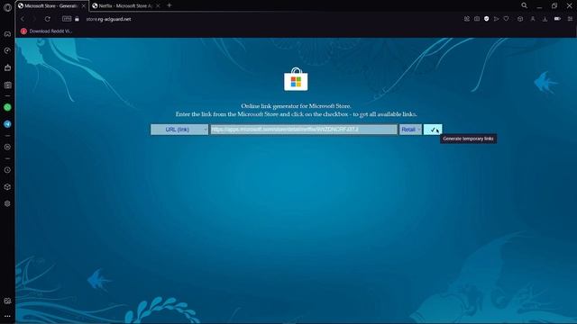Open the My Flow send icon

click(497, 19)
